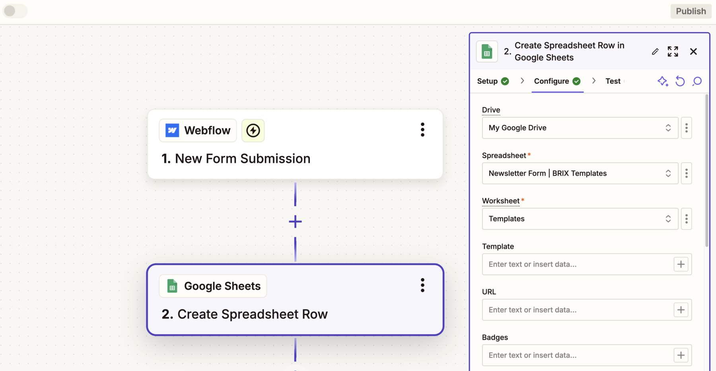Insert data into Template field via plus
This screenshot has height=371, width=716.
pyautogui.click(x=681, y=264)
